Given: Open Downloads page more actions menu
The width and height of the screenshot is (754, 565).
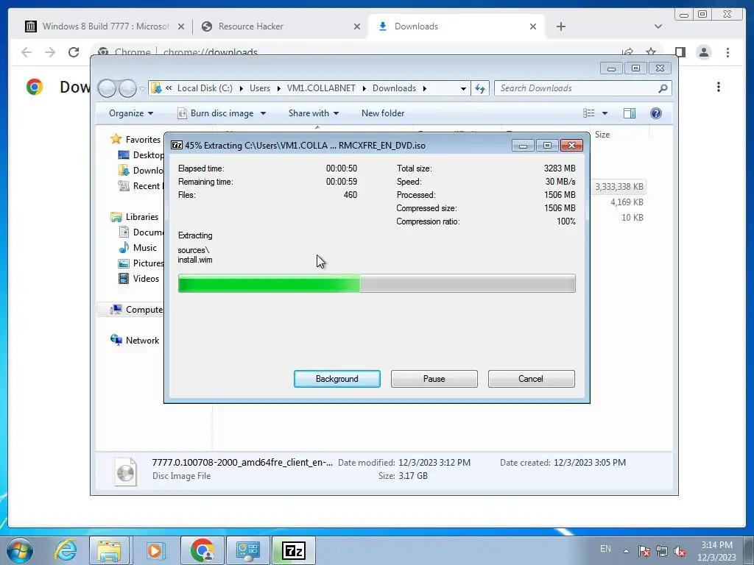Looking at the screenshot, I should [x=719, y=87].
